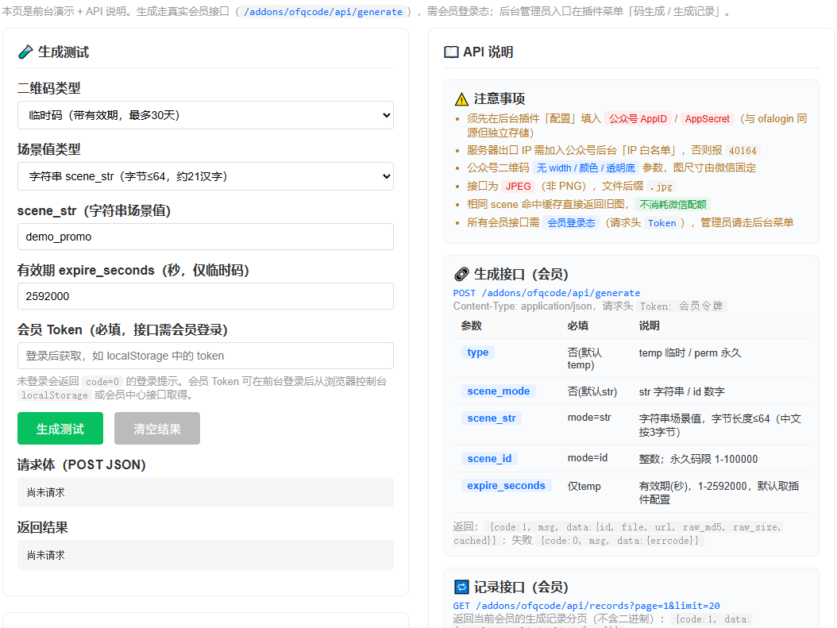Viewport: 837px width, 628px height.
Task: Click the scene_id parameter cell
Action: point(489,458)
